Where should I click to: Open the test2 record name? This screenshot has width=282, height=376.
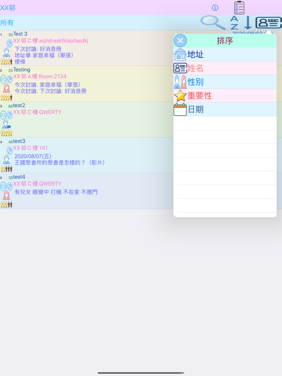[19, 106]
